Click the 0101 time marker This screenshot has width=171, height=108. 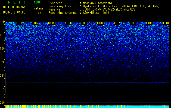tap(19, 23)
